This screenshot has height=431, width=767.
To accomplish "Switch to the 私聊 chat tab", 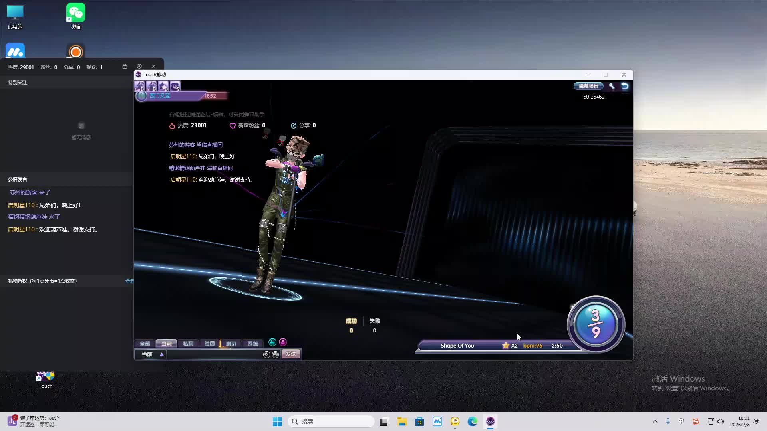I will tap(188, 344).
